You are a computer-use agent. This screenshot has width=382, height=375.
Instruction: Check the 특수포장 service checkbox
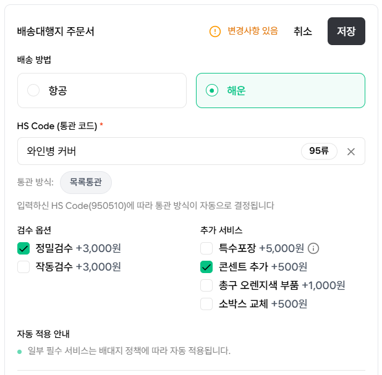click(206, 248)
